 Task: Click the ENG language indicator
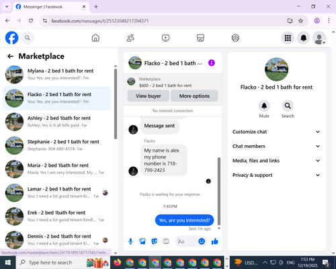click(x=290, y=262)
